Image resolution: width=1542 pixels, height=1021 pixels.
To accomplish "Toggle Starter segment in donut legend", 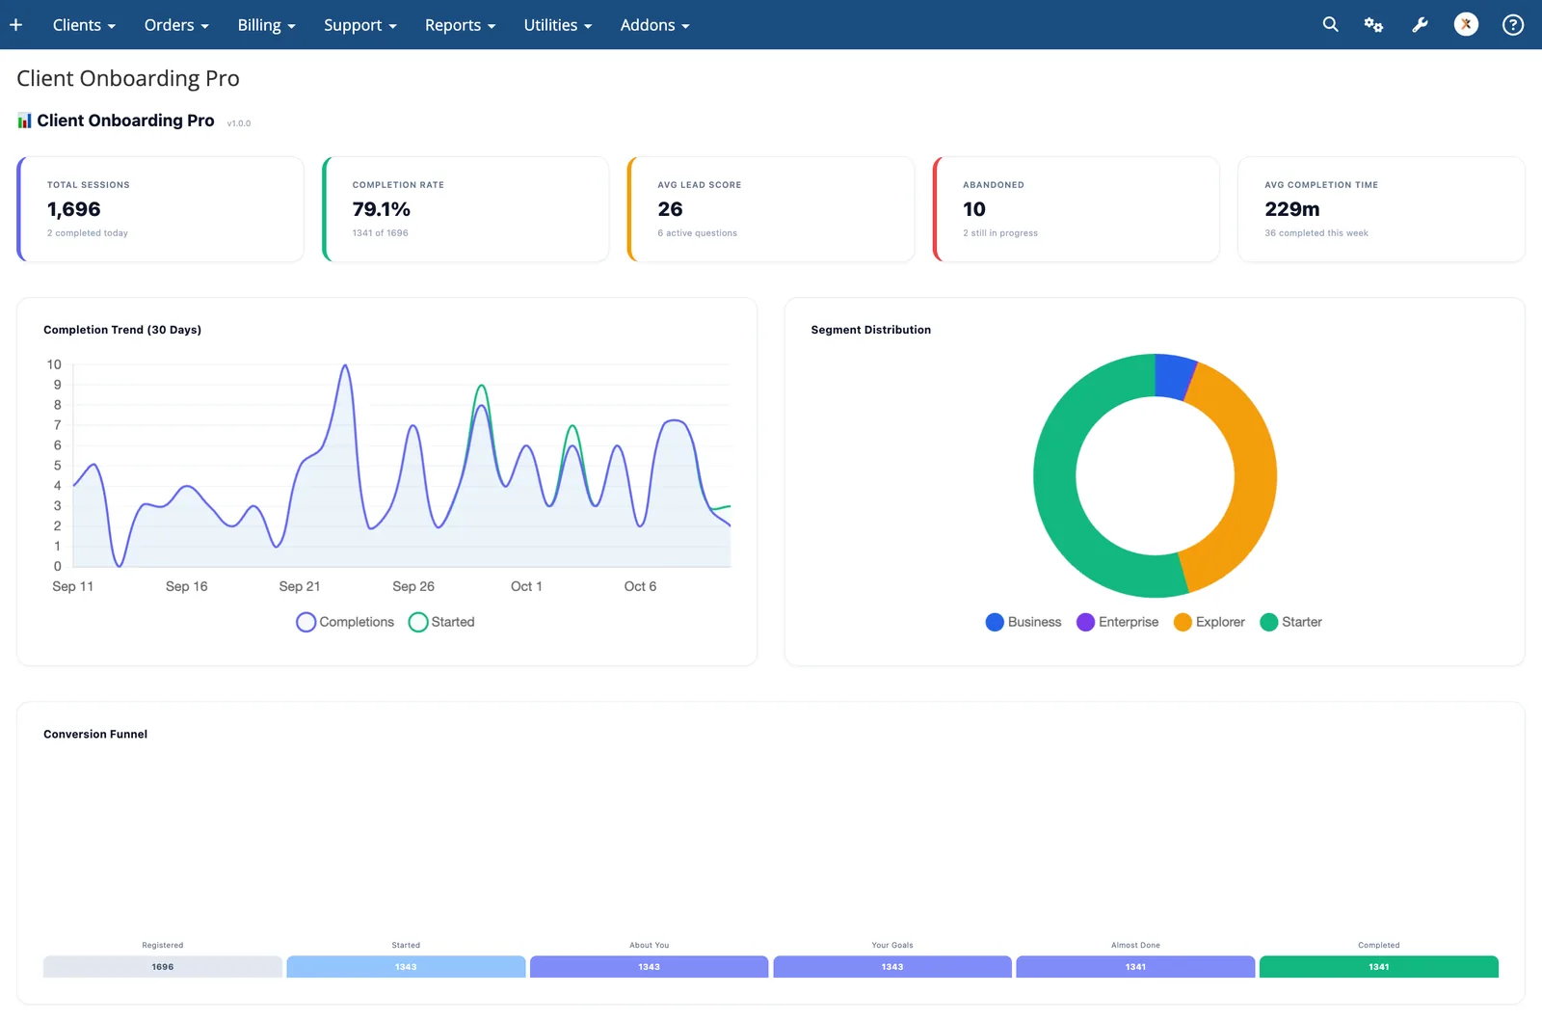I will [x=1291, y=622].
